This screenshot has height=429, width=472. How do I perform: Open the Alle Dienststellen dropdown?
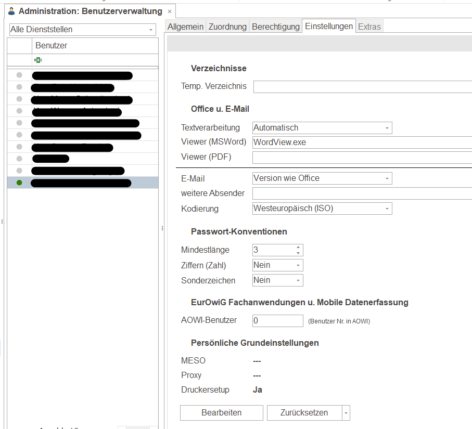point(151,30)
